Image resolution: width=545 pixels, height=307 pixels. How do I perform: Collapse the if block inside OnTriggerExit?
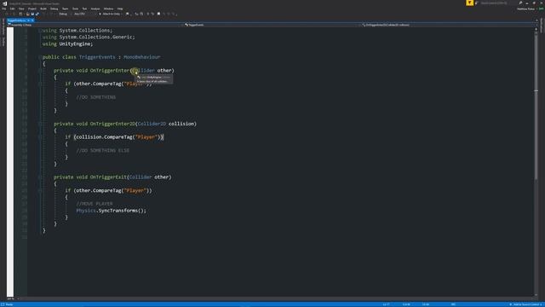click(x=40, y=190)
